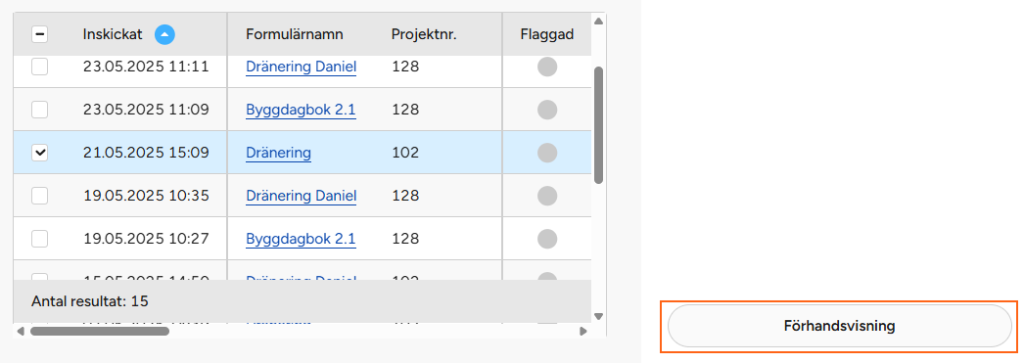
Task: Flag the selected Dränering row 21.05.2025
Action: 547,153
